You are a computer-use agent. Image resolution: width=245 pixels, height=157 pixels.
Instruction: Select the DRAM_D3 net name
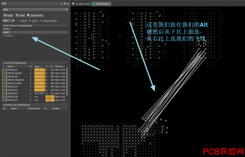point(13,93)
